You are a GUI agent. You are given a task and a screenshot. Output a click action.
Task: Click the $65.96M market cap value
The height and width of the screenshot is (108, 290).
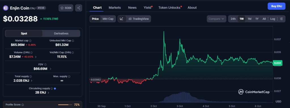point(17,45)
